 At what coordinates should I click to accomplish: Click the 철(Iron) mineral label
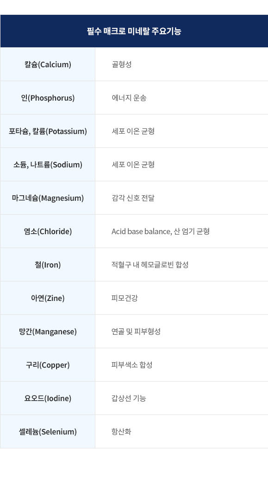pos(48,265)
